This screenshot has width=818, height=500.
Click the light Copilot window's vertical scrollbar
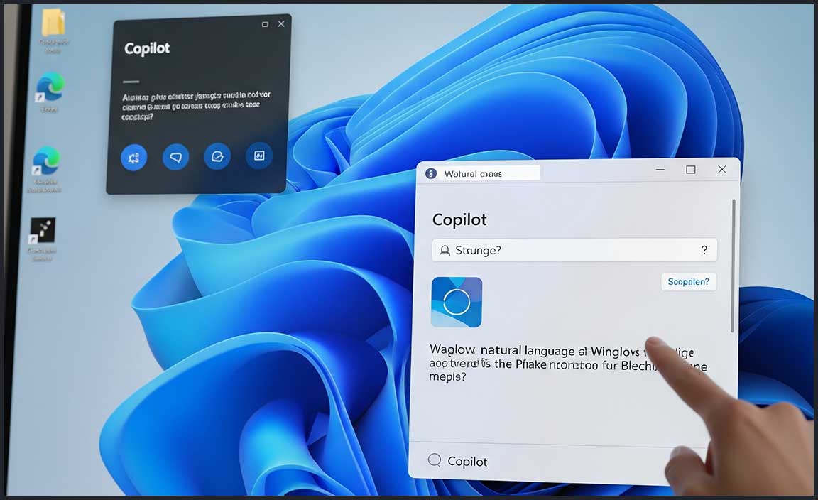[x=733, y=266]
